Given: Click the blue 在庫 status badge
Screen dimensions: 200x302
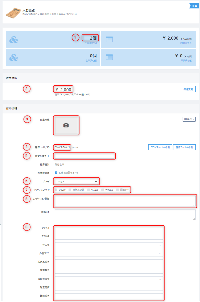Looking at the screenshot, I should click(x=194, y=6).
